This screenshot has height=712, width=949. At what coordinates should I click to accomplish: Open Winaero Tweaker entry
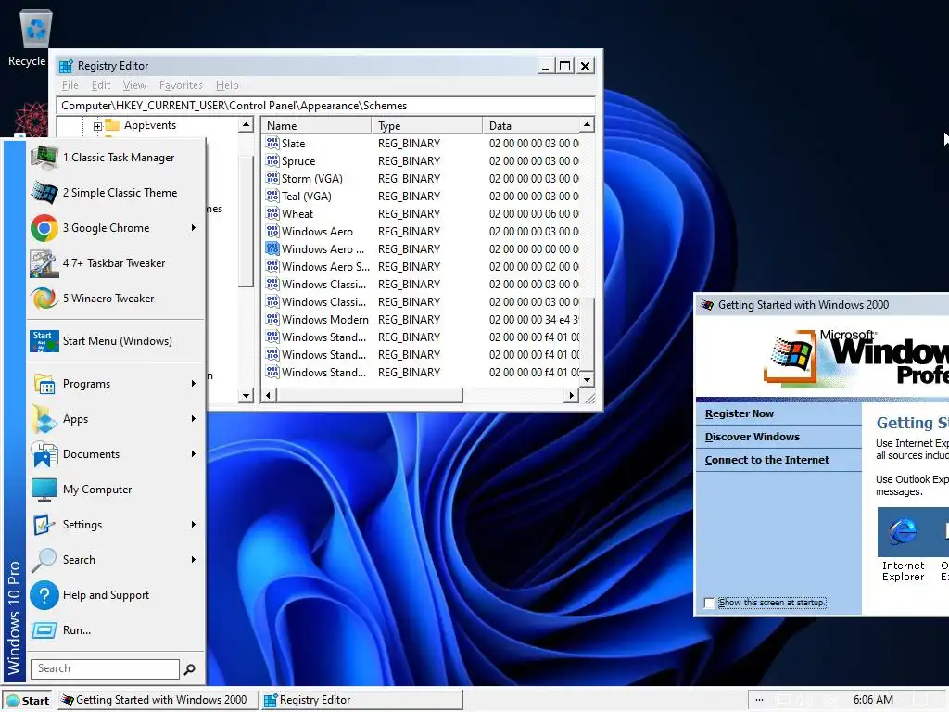(x=116, y=299)
